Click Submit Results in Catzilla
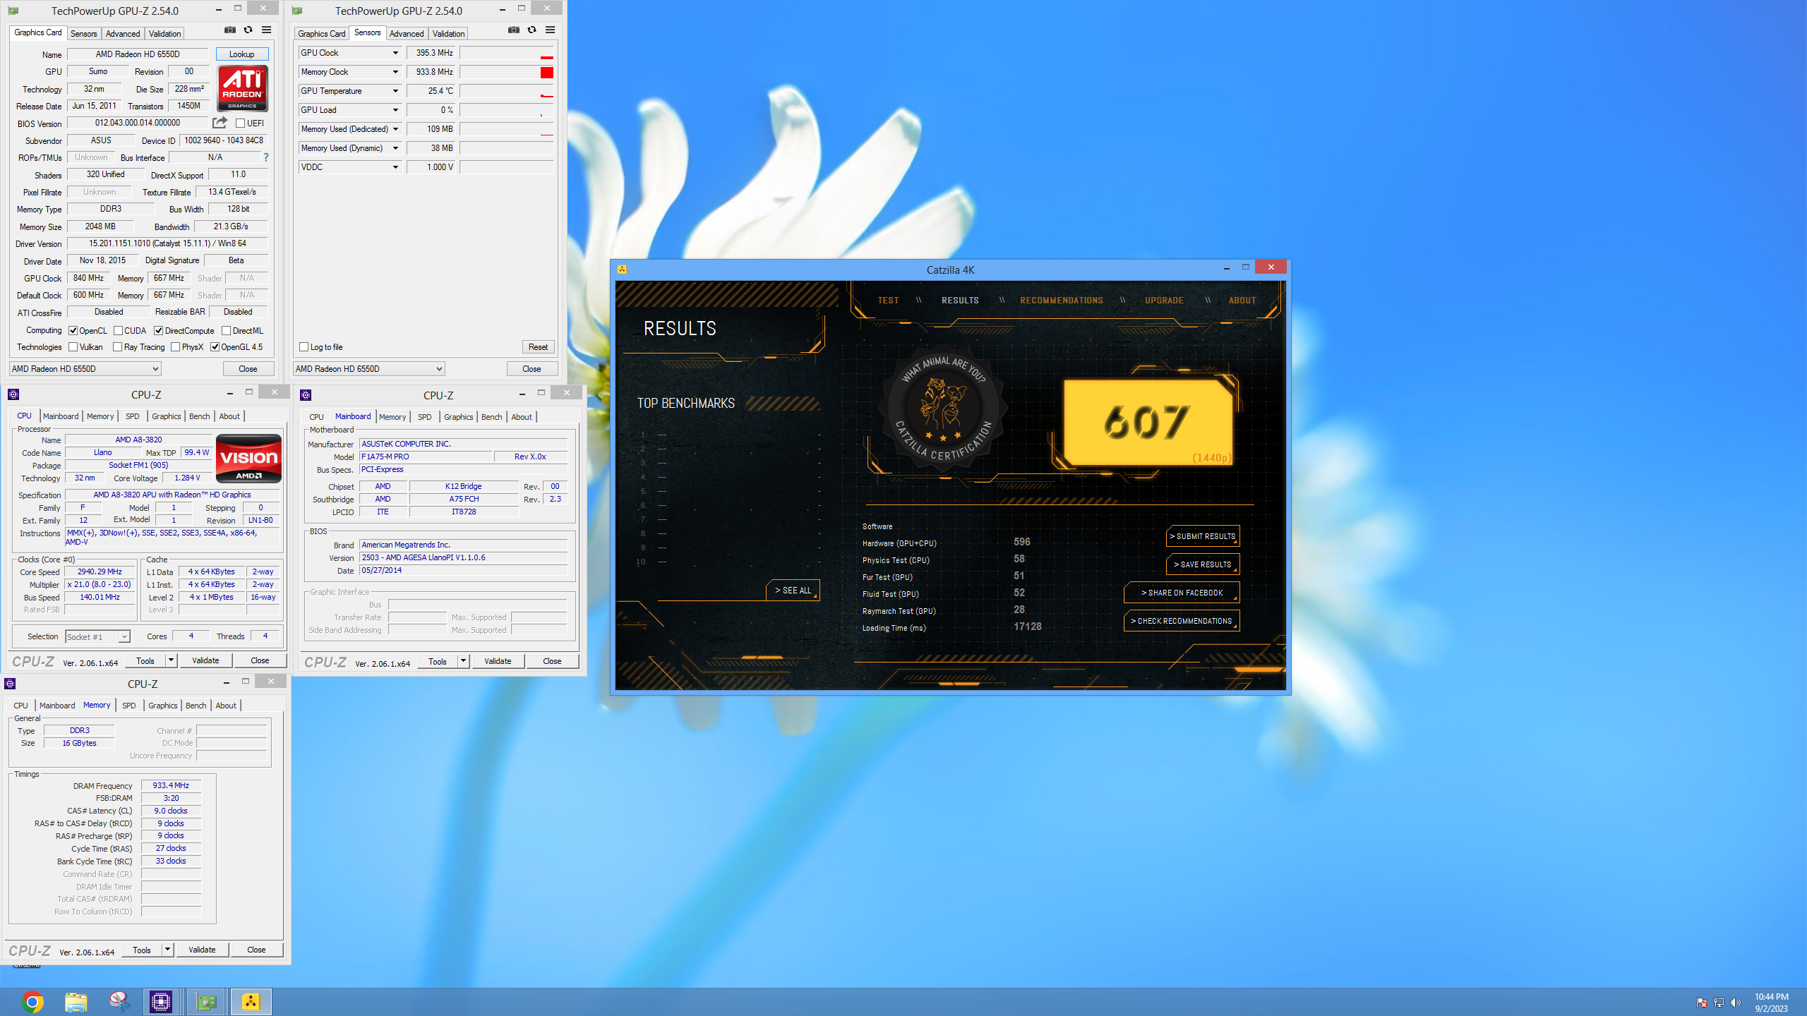The width and height of the screenshot is (1807, 1016). (x=1203, y=536)
